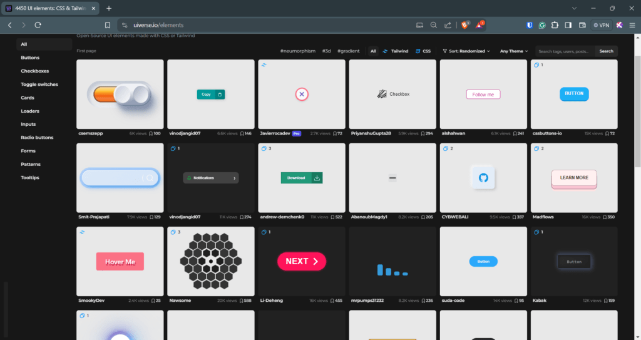Click the Follow me button

point(483,95)
